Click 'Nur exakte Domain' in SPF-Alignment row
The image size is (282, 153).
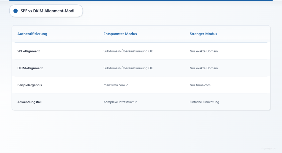[204, 51]
